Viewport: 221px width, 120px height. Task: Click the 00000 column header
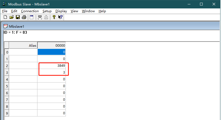(51, 45)
